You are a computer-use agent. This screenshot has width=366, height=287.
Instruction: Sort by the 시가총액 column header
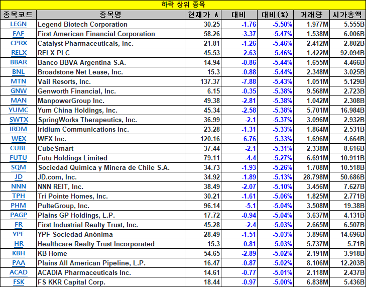pos(347,15)
